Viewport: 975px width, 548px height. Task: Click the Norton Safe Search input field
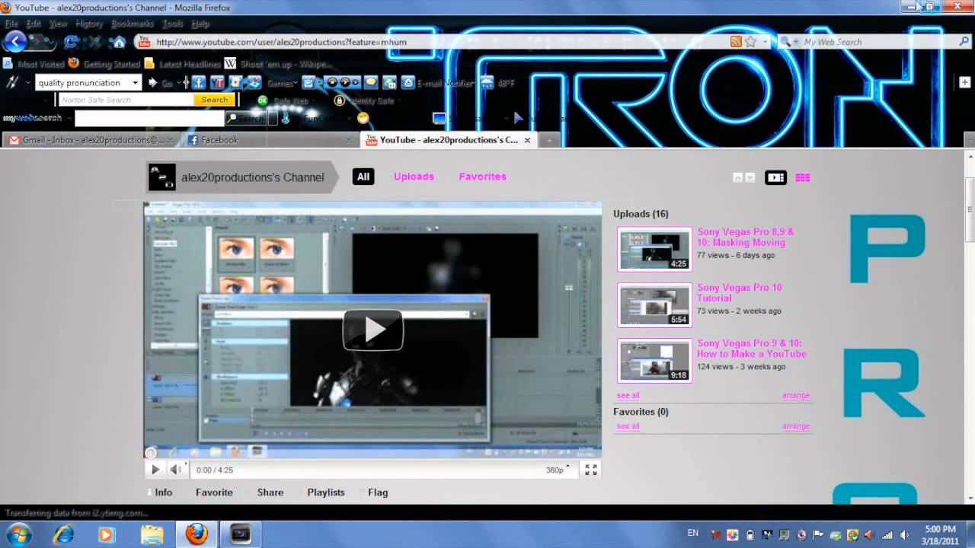point(126,100)
